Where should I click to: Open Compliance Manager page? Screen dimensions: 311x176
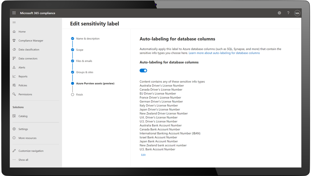pyautogui.click(x=31, y=40)
